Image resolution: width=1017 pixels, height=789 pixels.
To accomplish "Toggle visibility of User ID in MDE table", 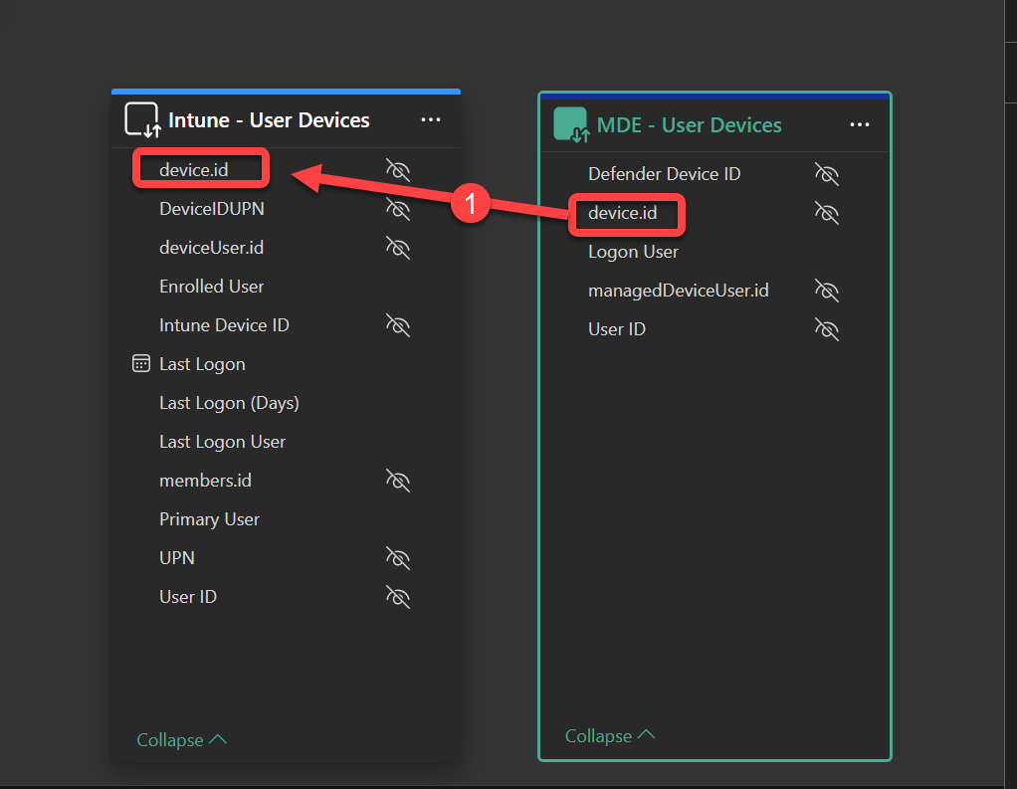I will click(826, 329).
